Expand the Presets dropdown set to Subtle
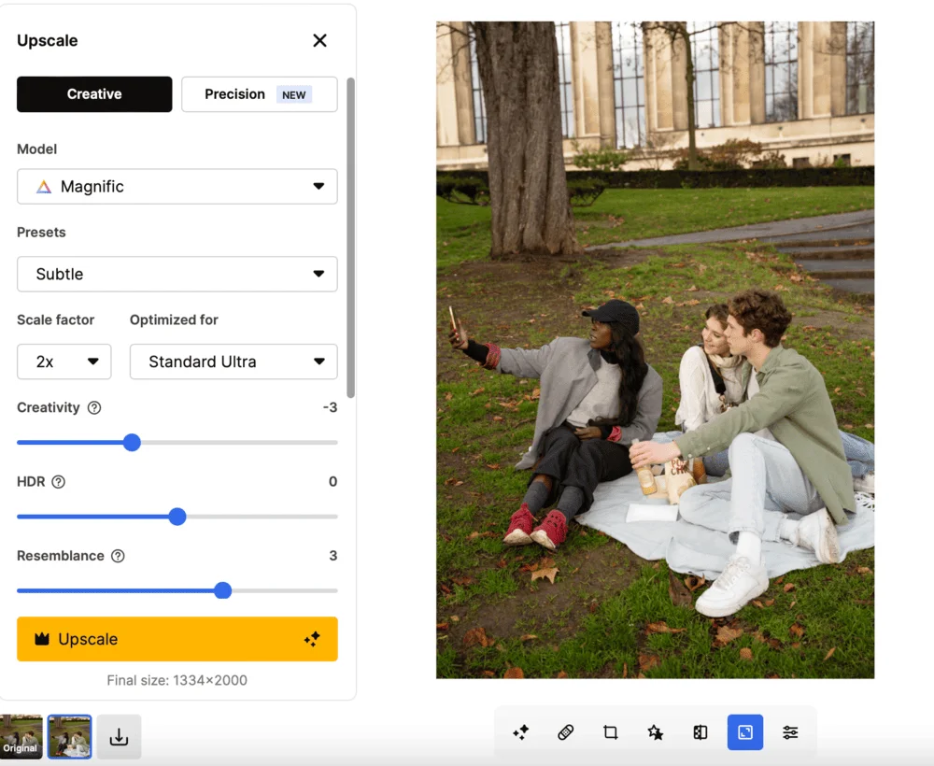This screenshot has height=766, width=934. tap(177, 275)
